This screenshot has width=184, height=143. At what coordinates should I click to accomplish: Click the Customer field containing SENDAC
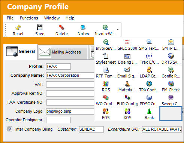tap(91, 129)
